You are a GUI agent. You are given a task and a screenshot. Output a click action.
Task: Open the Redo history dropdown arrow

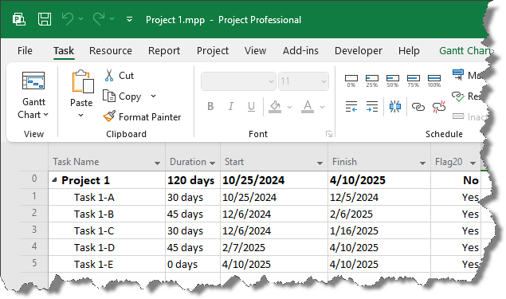pos(112,19)
